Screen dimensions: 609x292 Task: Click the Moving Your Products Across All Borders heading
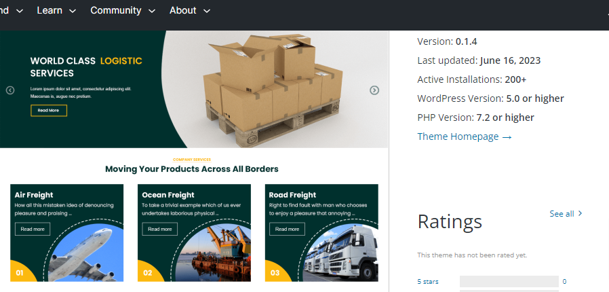tap(192, 169)
